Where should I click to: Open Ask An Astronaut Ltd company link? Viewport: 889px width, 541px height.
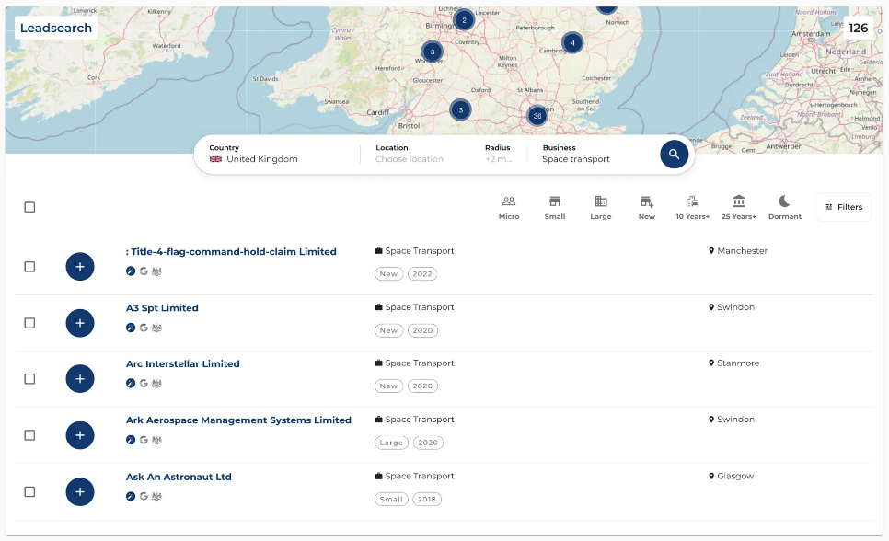[179, 477]
